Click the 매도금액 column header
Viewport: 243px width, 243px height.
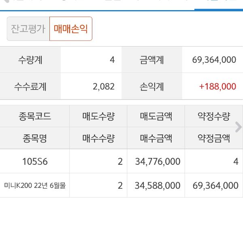click(x=156, y=117)
